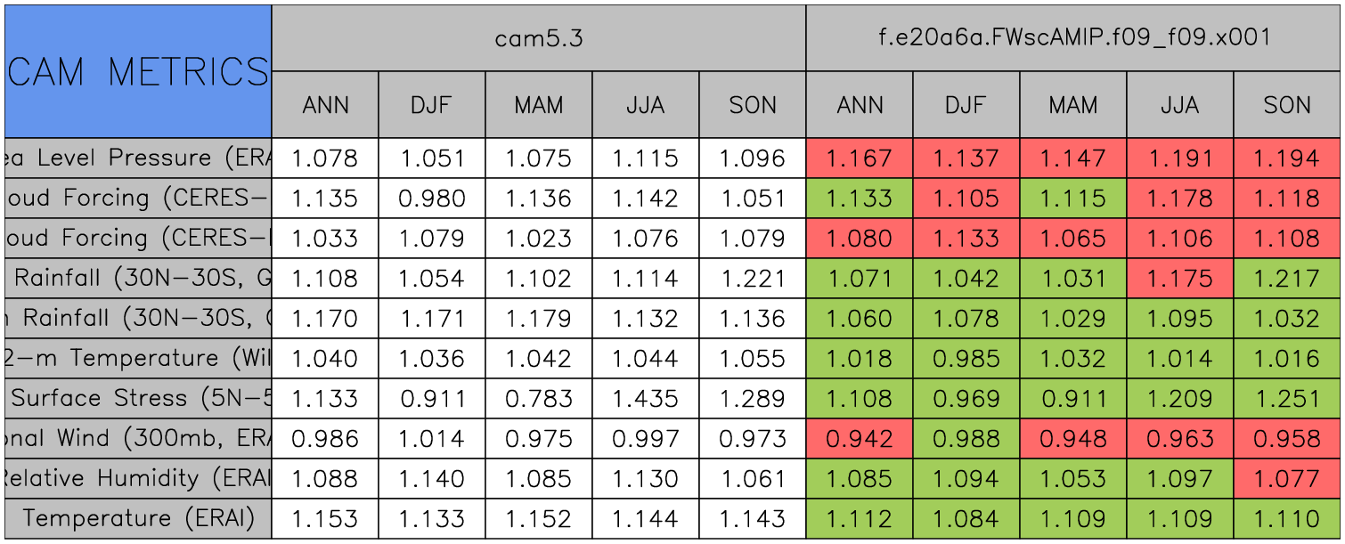Select JJA header under the FWscAMIP case
This screenshot has width=1345, height=544.
[x=1180, y=105]
